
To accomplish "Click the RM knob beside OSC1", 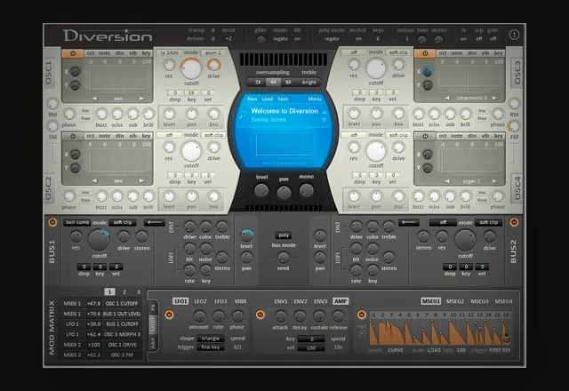I will tap(52, 104).
